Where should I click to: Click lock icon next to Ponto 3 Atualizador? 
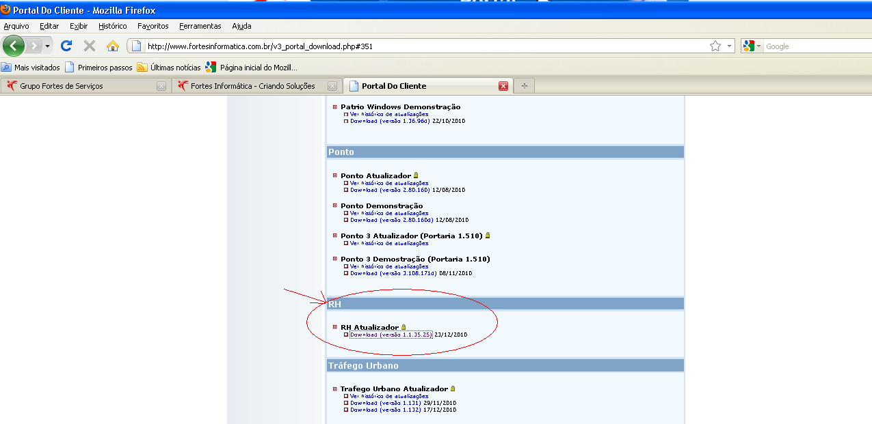coord(488,236)
